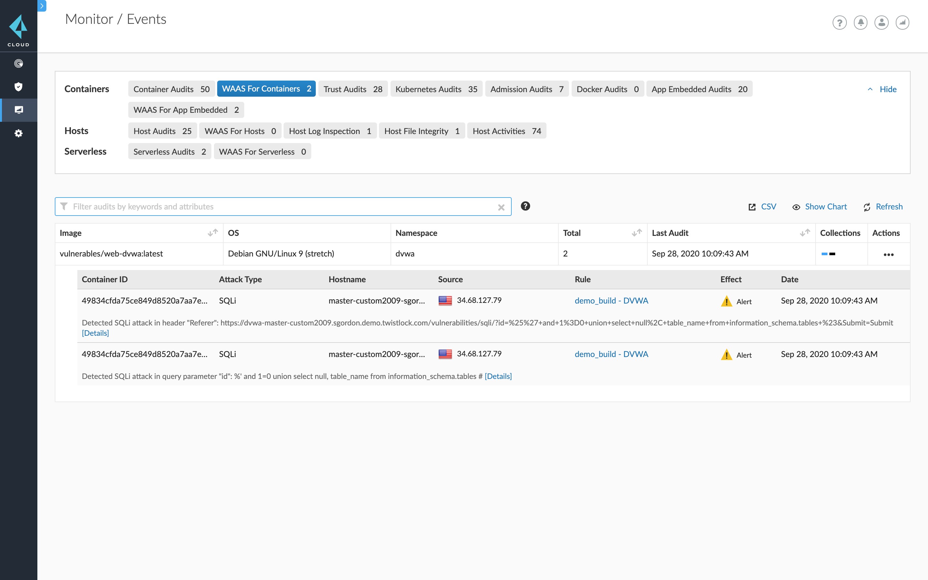
Task: Open the demo_build - DVWA rule link
Action: coord(612,300)
